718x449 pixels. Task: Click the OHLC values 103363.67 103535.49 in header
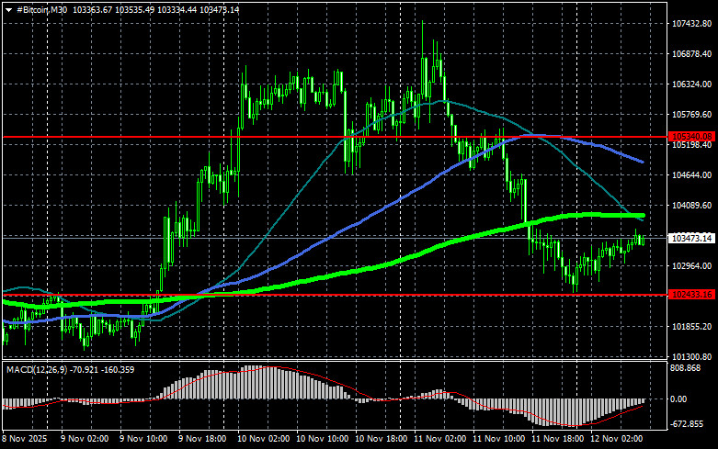[x=114, y=9]
